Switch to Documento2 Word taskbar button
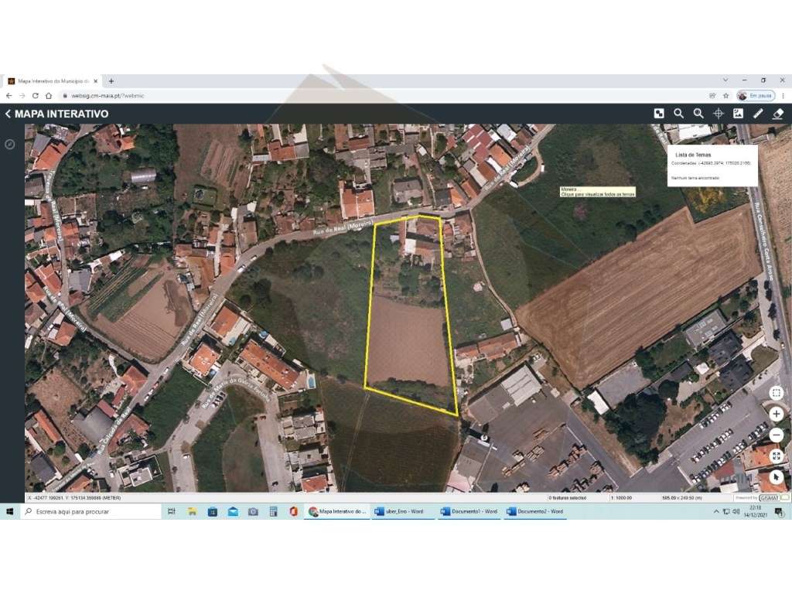The image size is (792, 594). [535, 512]
